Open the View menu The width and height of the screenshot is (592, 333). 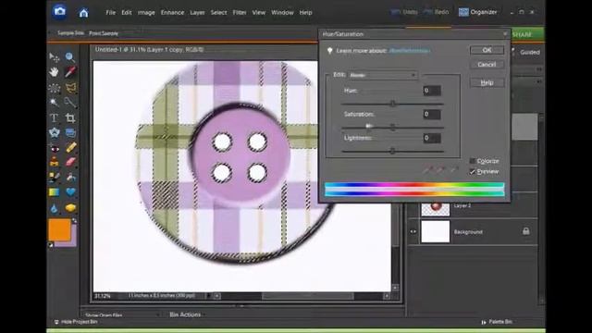coord(259,12)
